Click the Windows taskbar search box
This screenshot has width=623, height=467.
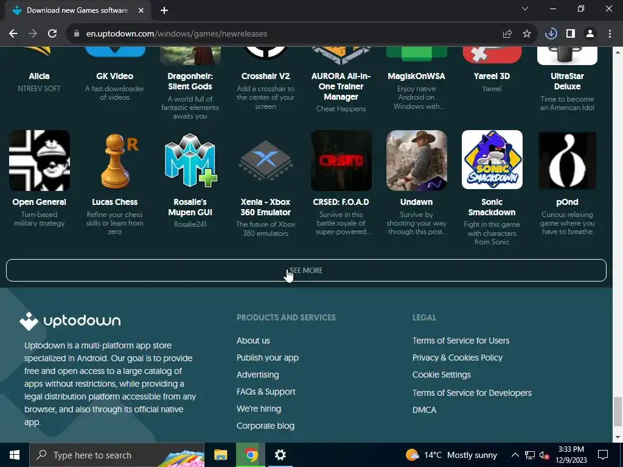117,455
